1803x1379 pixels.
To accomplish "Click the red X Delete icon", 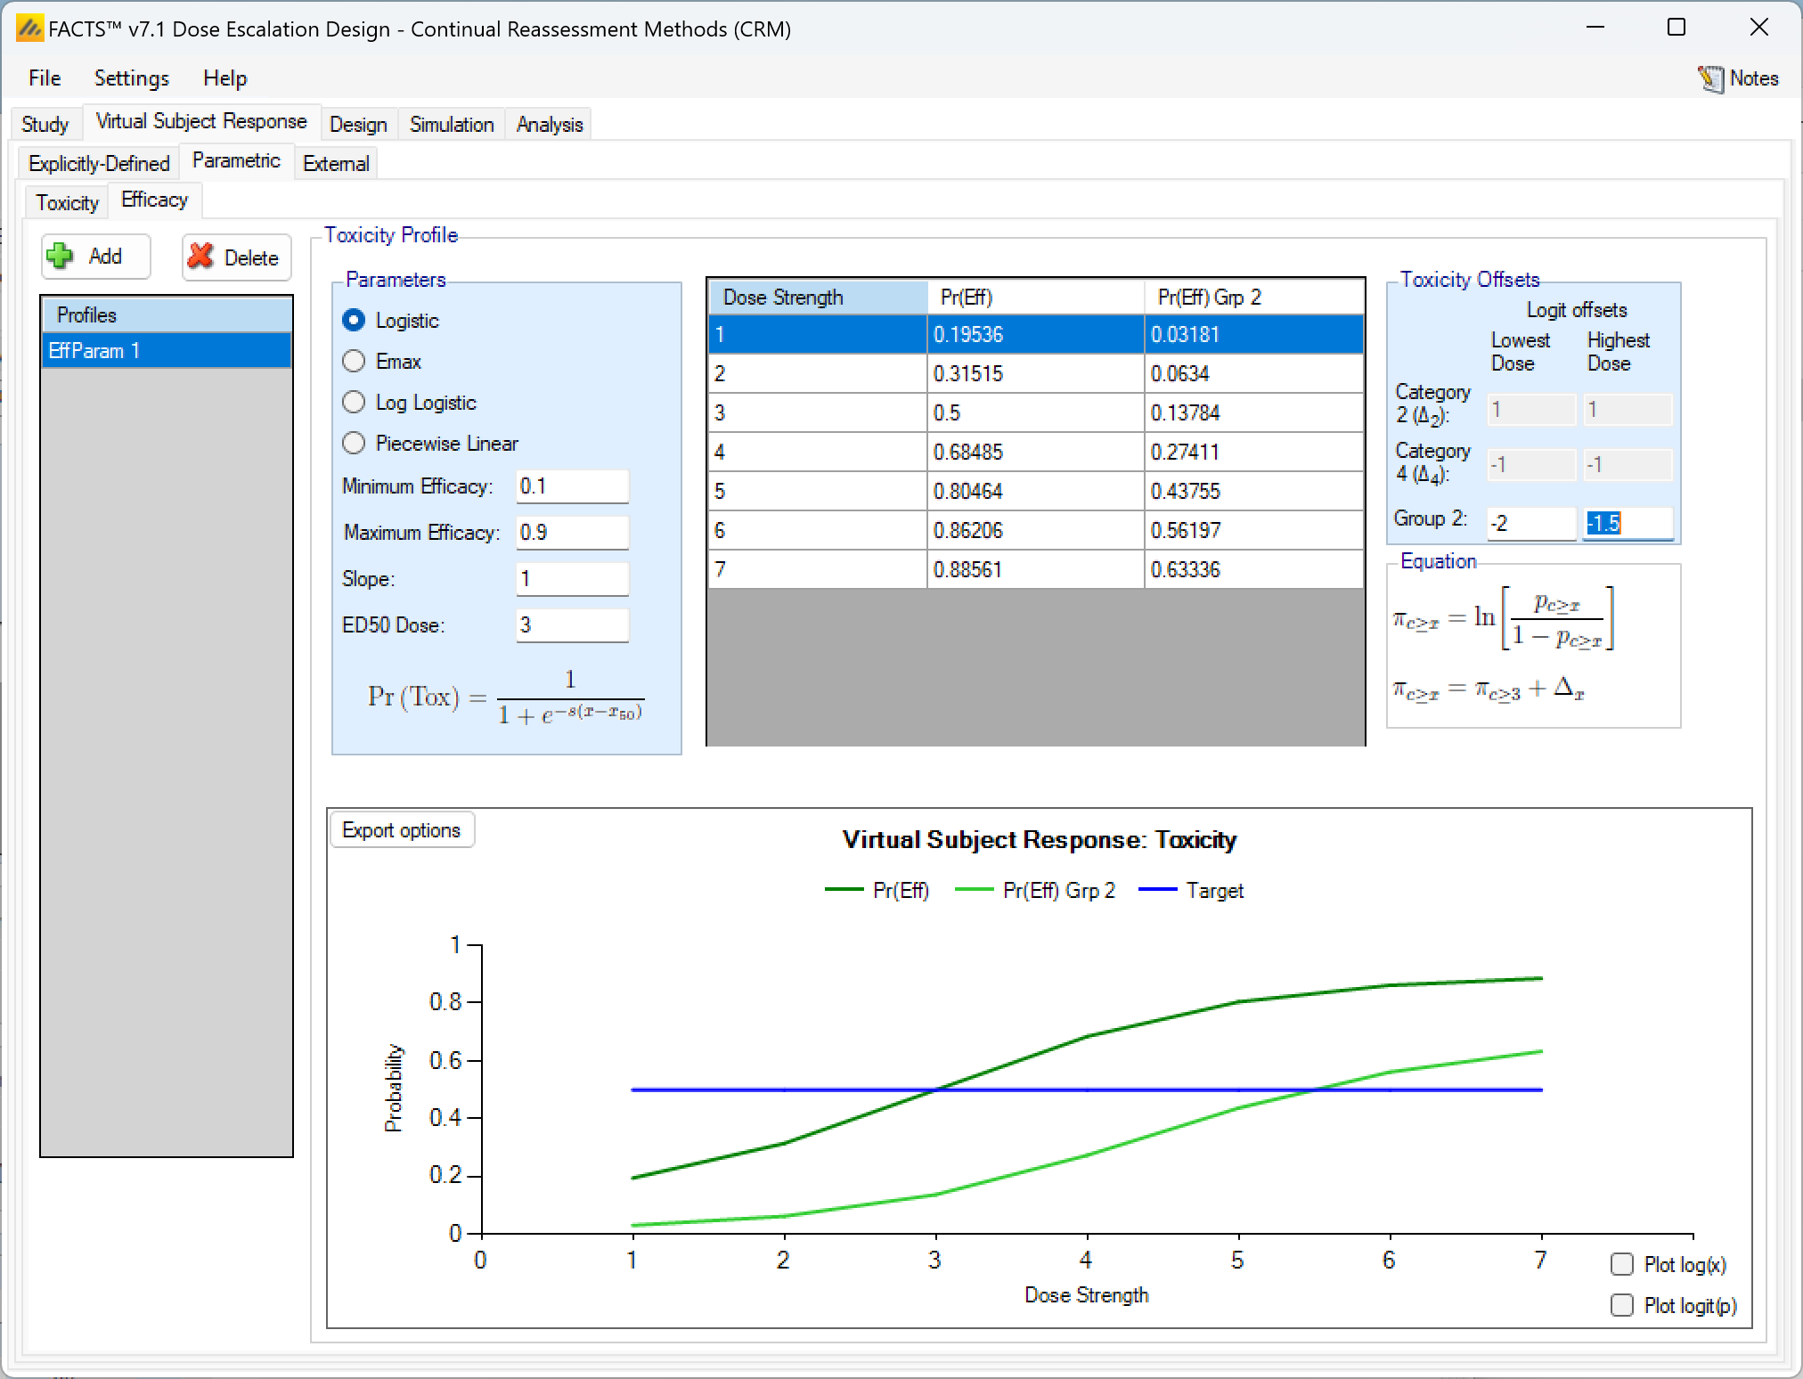I will [x=201, y=257].
